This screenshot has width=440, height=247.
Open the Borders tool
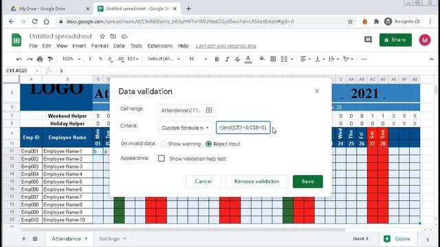click(273, 59)
